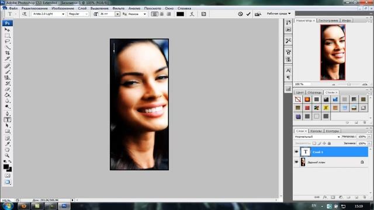This screenshot has height=210, width=374.
Task: Add a layer style with fx button
Action: pos(325,197)
